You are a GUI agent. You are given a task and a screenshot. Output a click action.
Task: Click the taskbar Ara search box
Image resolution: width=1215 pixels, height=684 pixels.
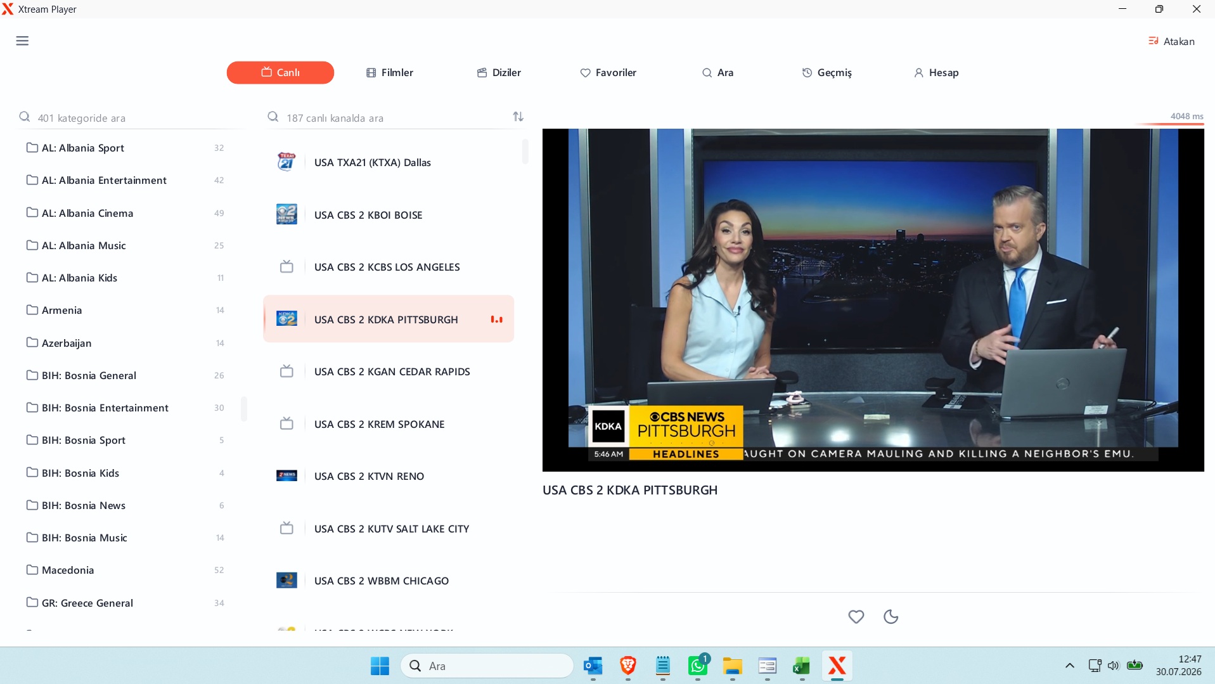[487, 666]
